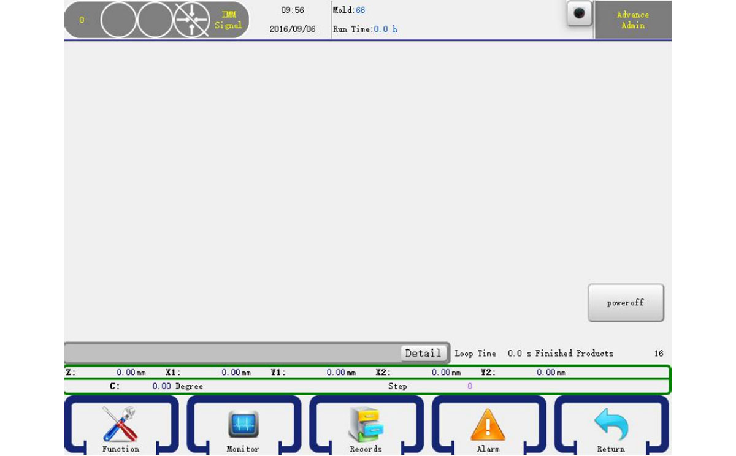Viewport: 736px width, 456px height.
Task: Open the Detail button on message bar
Action: coord(423,354)
